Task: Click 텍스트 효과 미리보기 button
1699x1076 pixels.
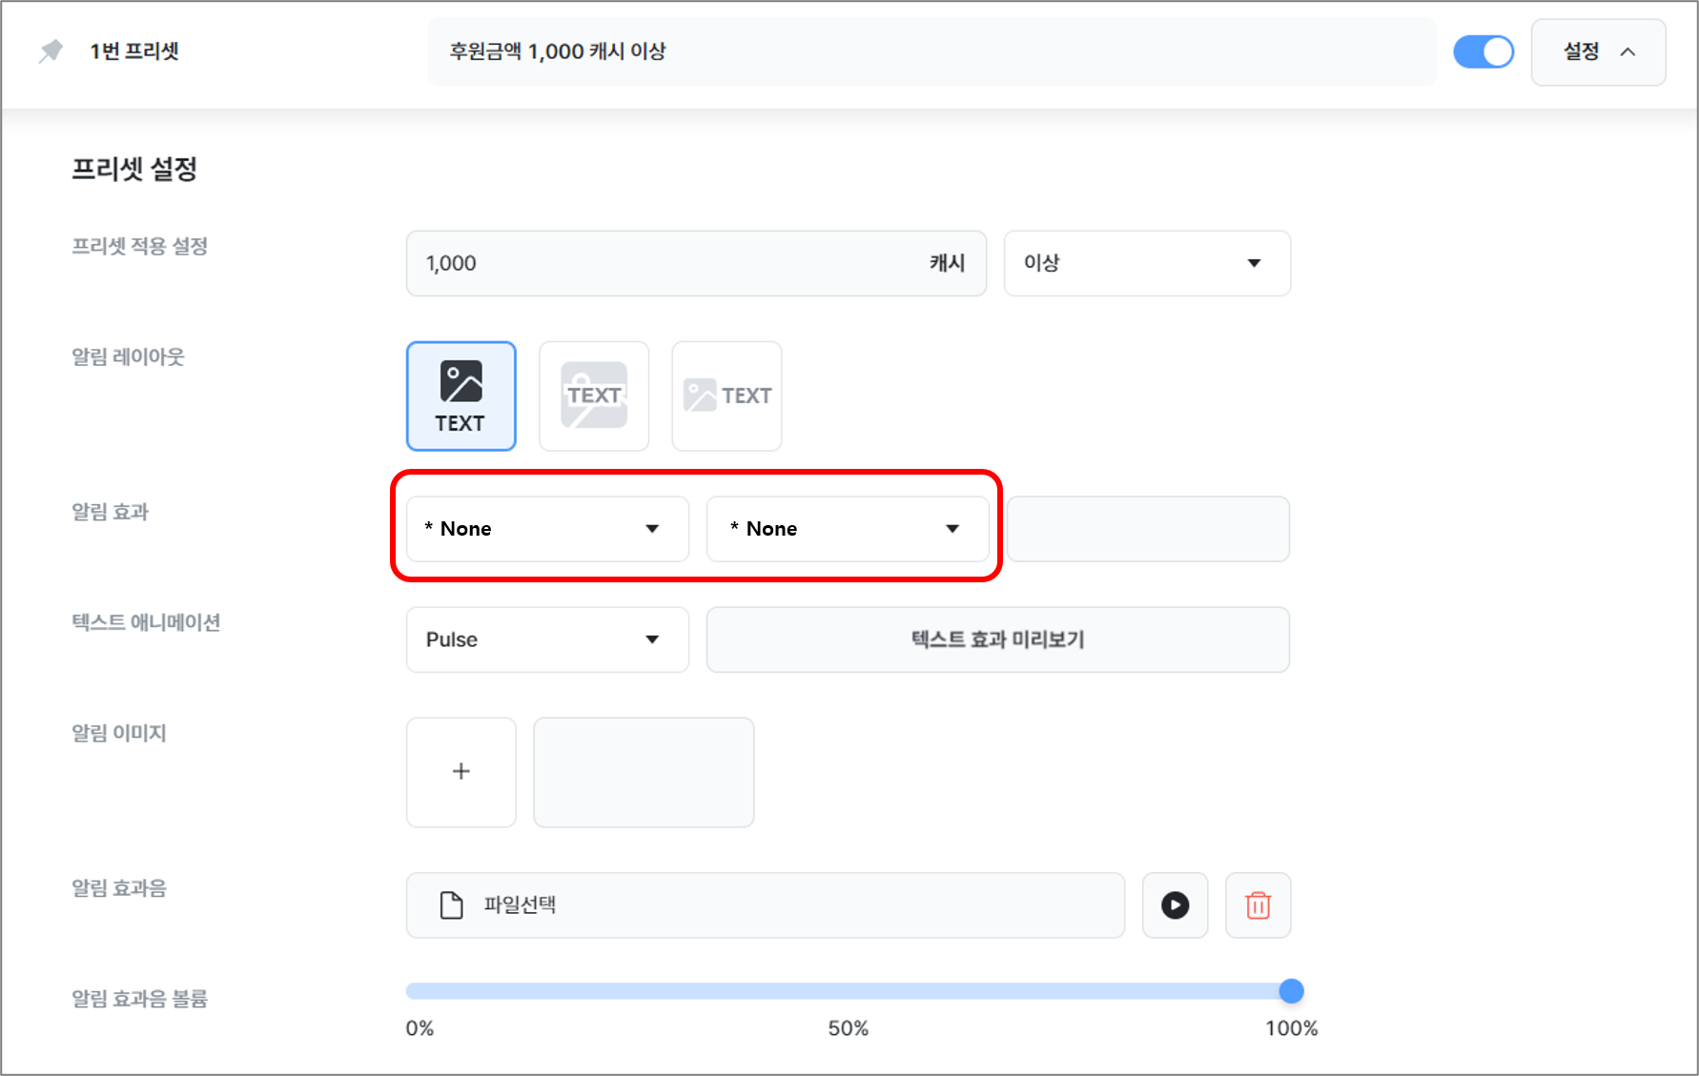Action: [x=997, y=640]
